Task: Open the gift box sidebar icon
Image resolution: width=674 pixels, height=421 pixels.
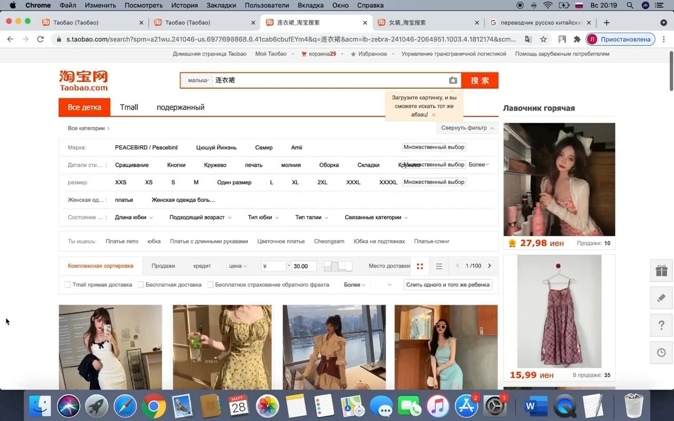Action: point(661,270)
